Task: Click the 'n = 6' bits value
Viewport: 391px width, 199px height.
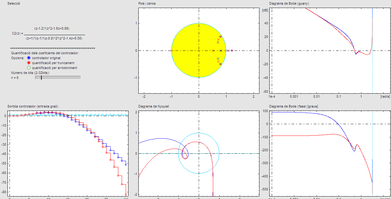Action: coord(14,78)
